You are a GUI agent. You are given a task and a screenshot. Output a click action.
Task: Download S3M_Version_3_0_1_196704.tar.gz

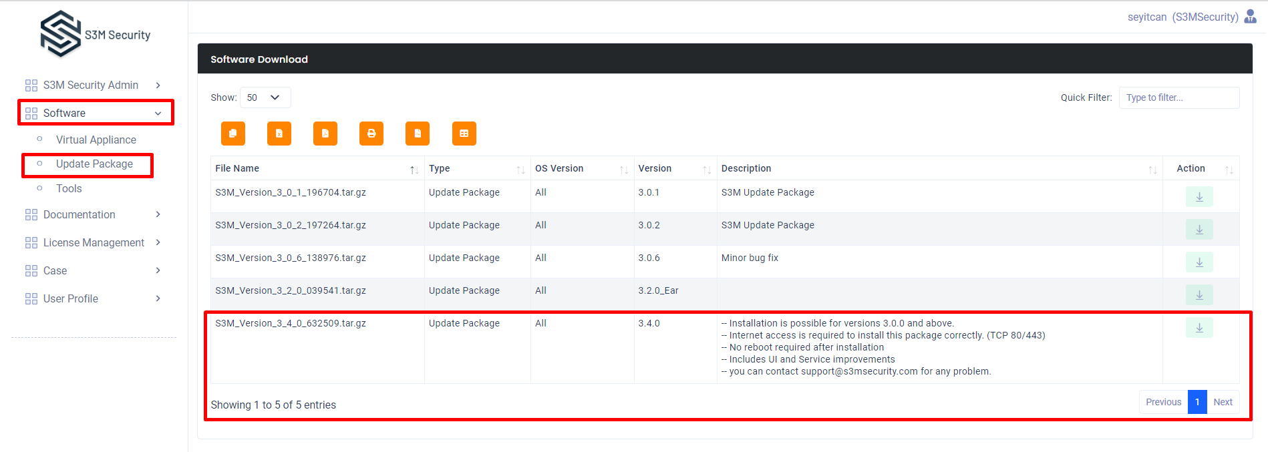1199,197
